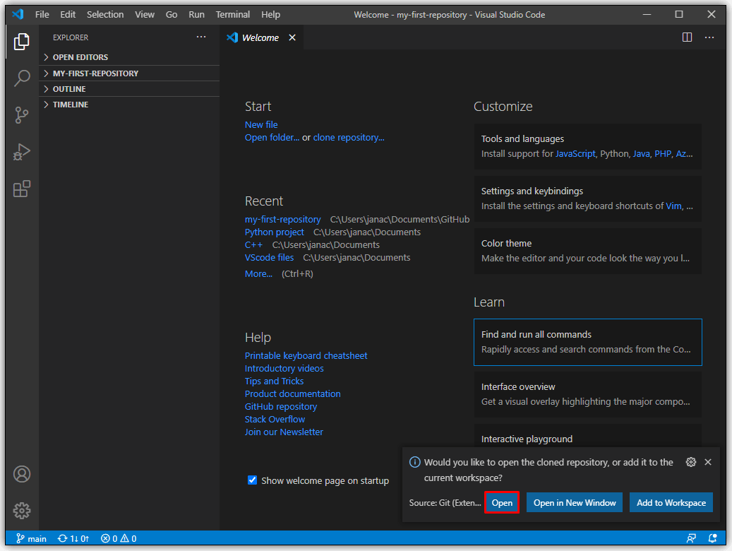Open recent VScode files link

[x=270, y=258]
